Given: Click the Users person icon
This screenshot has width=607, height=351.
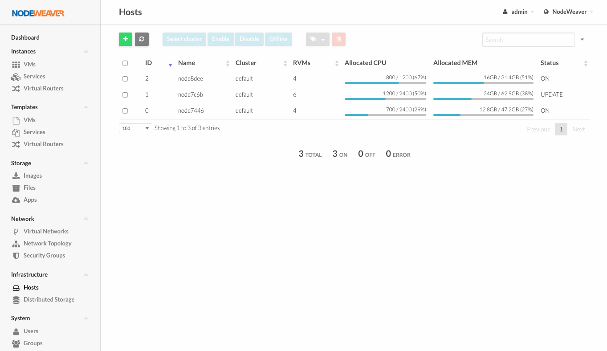Looking at the screenshot, I should pyautogui.click(x=16, y=331).
